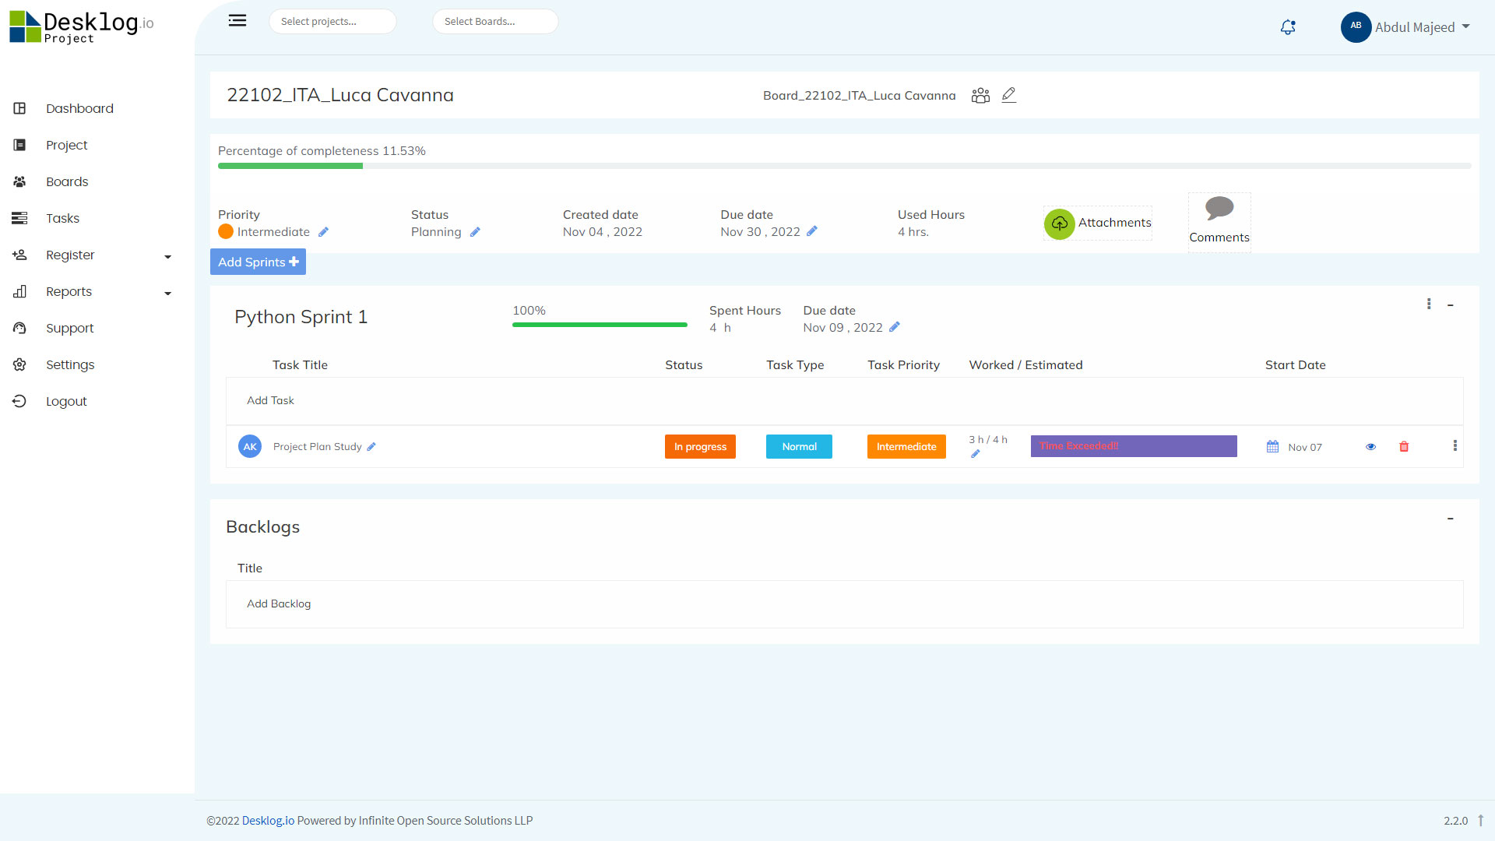Click the Time Exceeded purple bar

click(x=1133, y=446)
